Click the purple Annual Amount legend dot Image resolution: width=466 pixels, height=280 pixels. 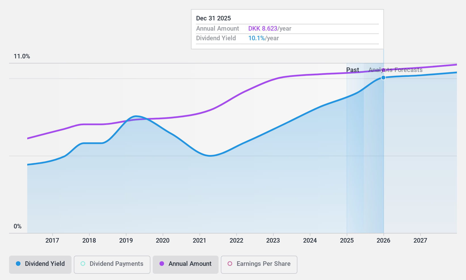(x=162, y=264)
